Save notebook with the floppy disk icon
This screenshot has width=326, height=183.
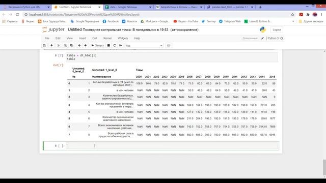pyautogui.click(x=44, y=45)
